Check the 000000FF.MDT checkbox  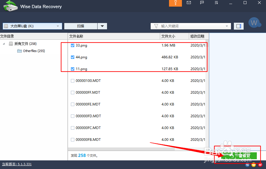73,93
